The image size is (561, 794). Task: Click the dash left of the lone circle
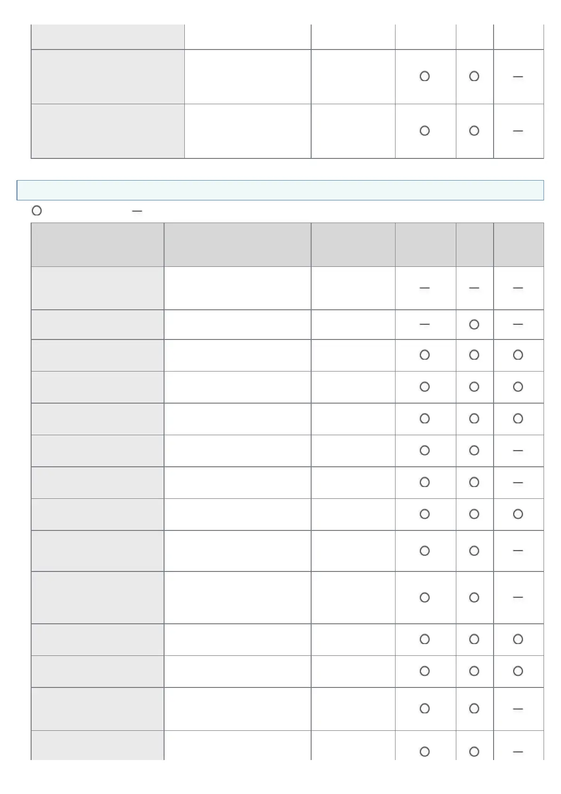[424, 324]
